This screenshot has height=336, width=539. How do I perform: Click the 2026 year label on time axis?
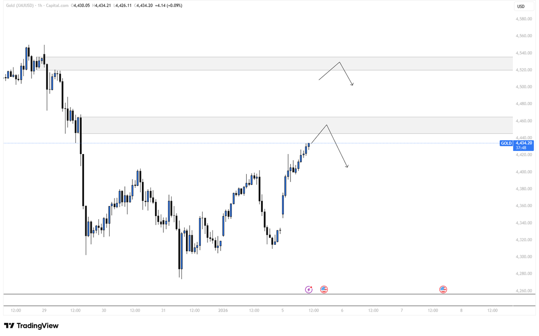coord(223,310)
